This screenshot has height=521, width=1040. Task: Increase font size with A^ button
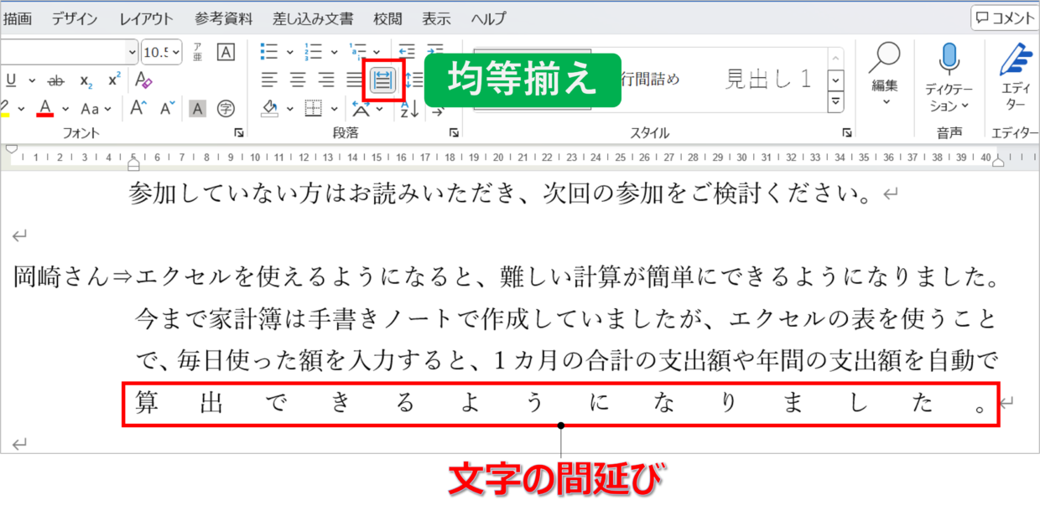pyautogui.click(x=139, y=108)
